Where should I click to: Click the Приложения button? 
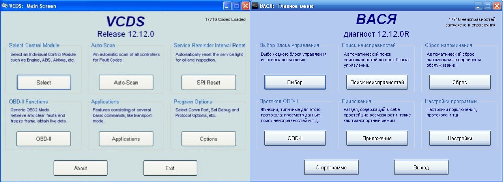click(377, 138)
